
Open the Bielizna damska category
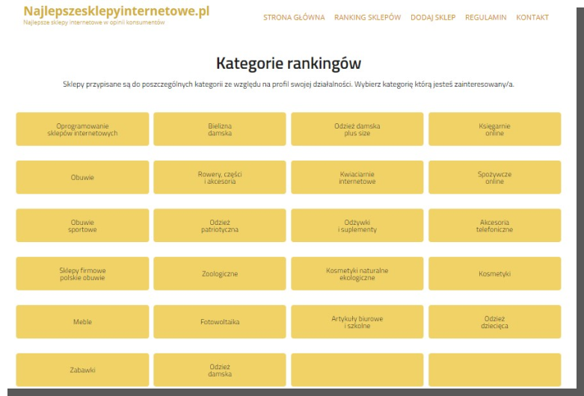pos(220,129)
